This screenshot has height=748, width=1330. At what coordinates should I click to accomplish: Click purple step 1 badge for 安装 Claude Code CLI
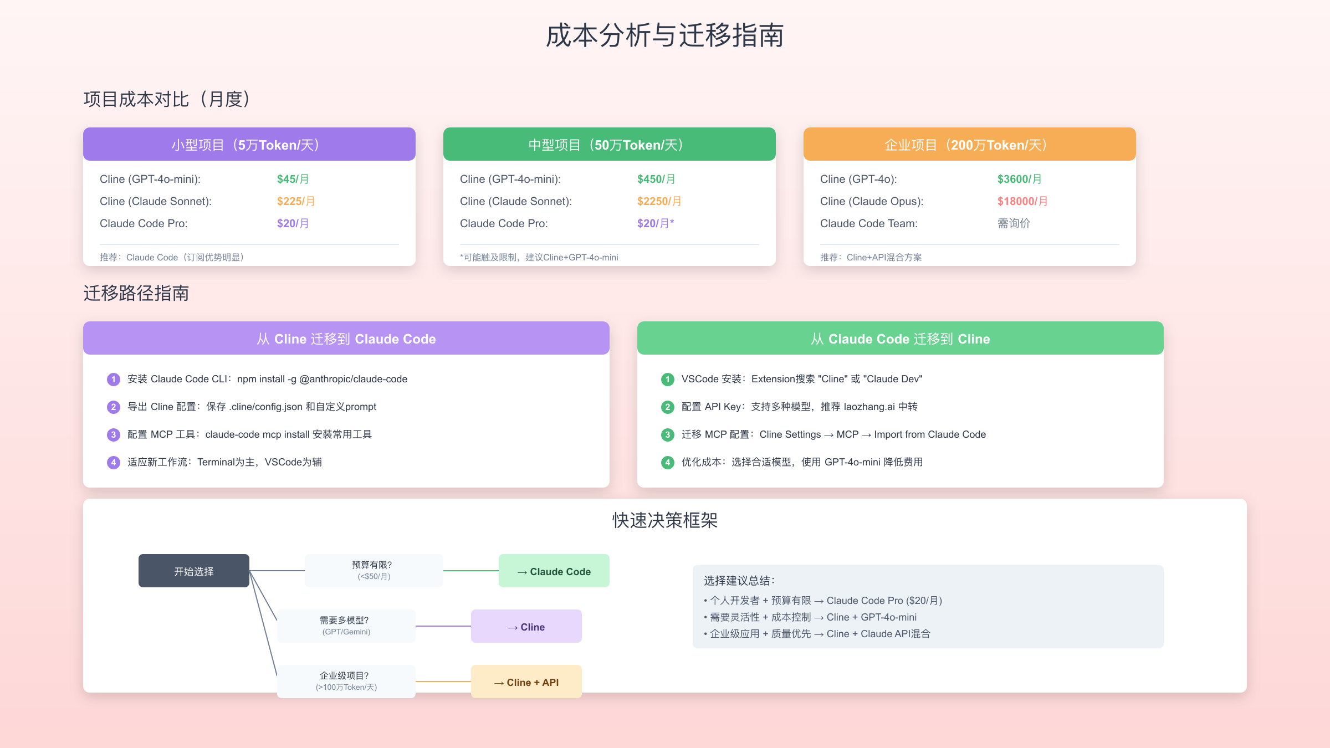(114, 379)
